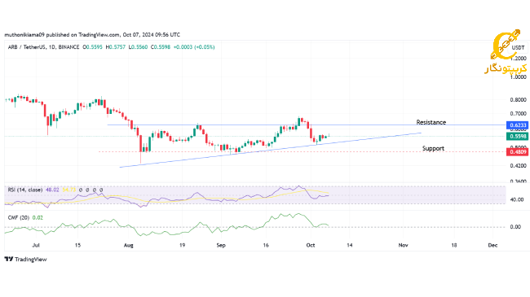Click the 14 date tick after Oct
The width and height of the screenshot is (530, 297).
point(350,246)
